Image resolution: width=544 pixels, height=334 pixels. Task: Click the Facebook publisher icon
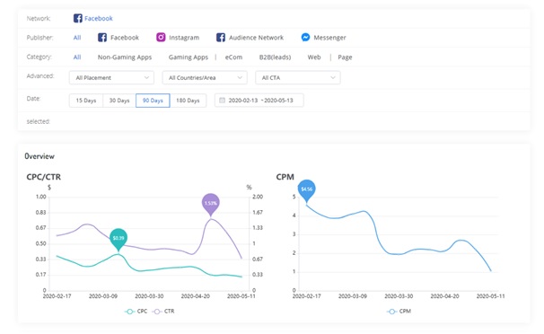[x=102, y=38]
